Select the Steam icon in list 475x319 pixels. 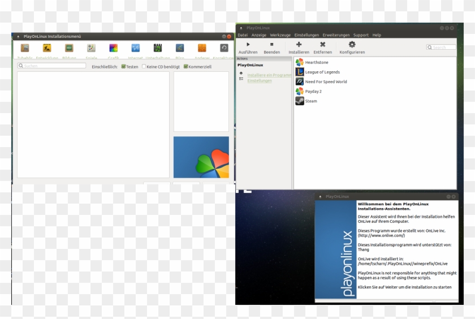300,101
